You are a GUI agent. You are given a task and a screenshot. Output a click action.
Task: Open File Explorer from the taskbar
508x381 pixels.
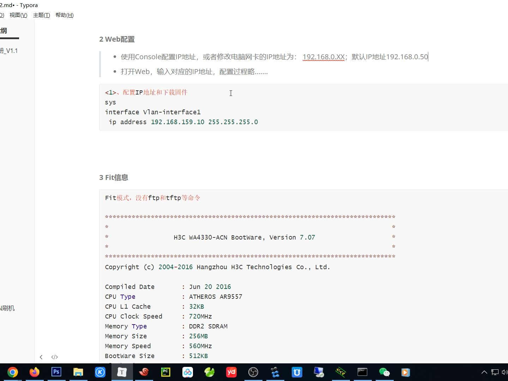pos(78,372)
